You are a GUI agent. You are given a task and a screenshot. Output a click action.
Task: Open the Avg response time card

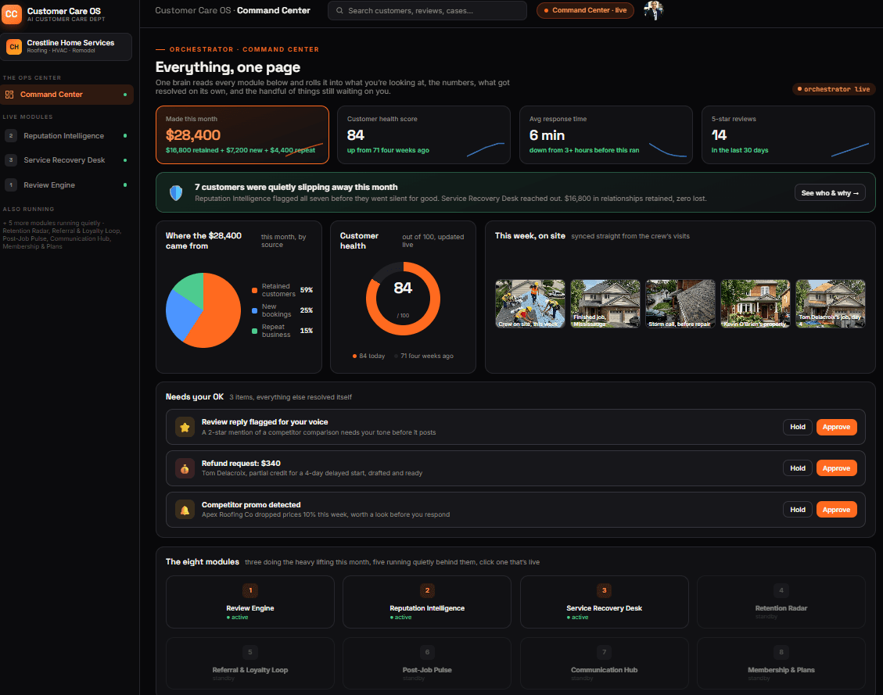606,135
